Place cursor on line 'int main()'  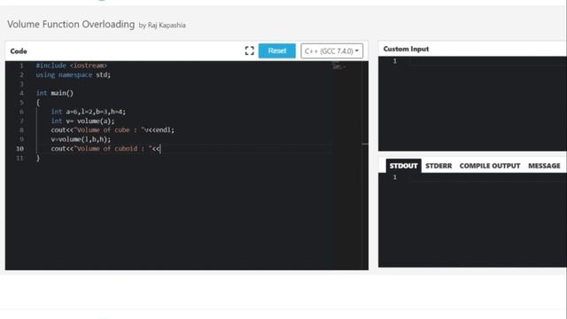click(x=55, y=93)
